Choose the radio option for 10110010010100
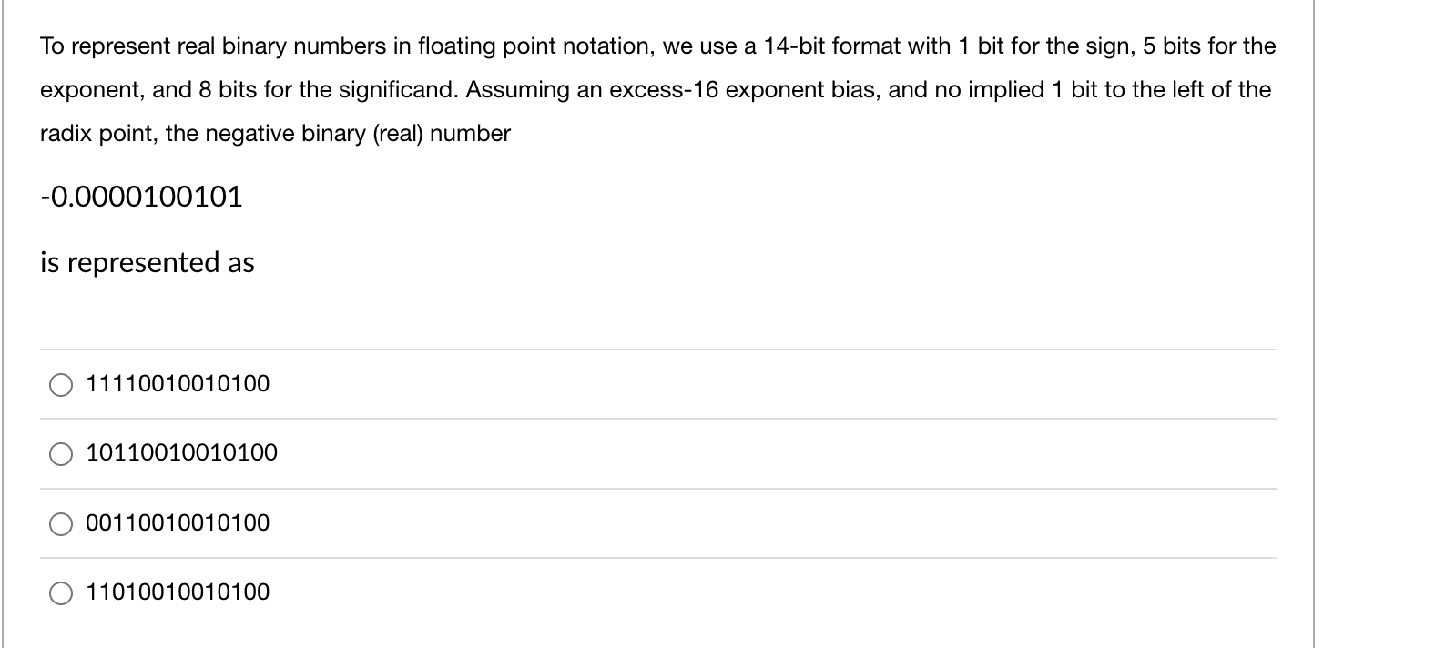 [61, 454]
